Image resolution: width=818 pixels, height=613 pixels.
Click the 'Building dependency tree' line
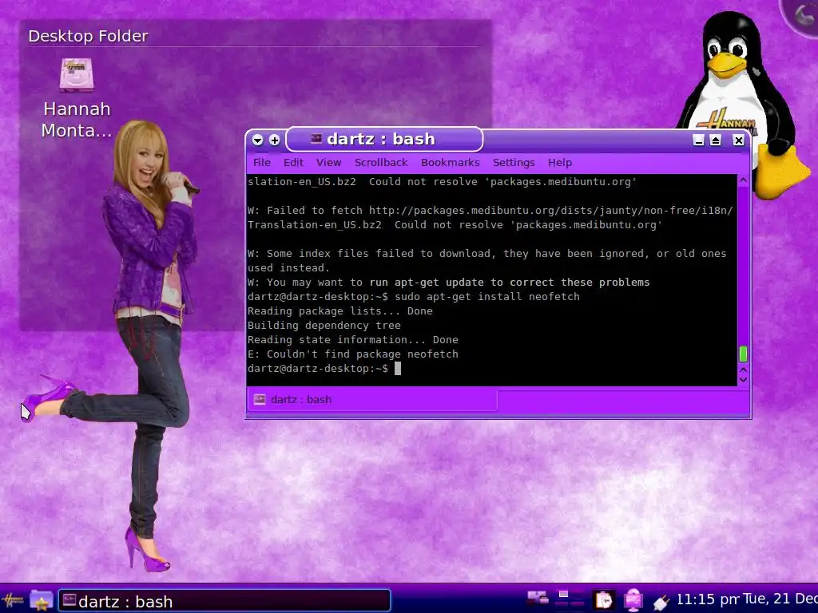324,326
